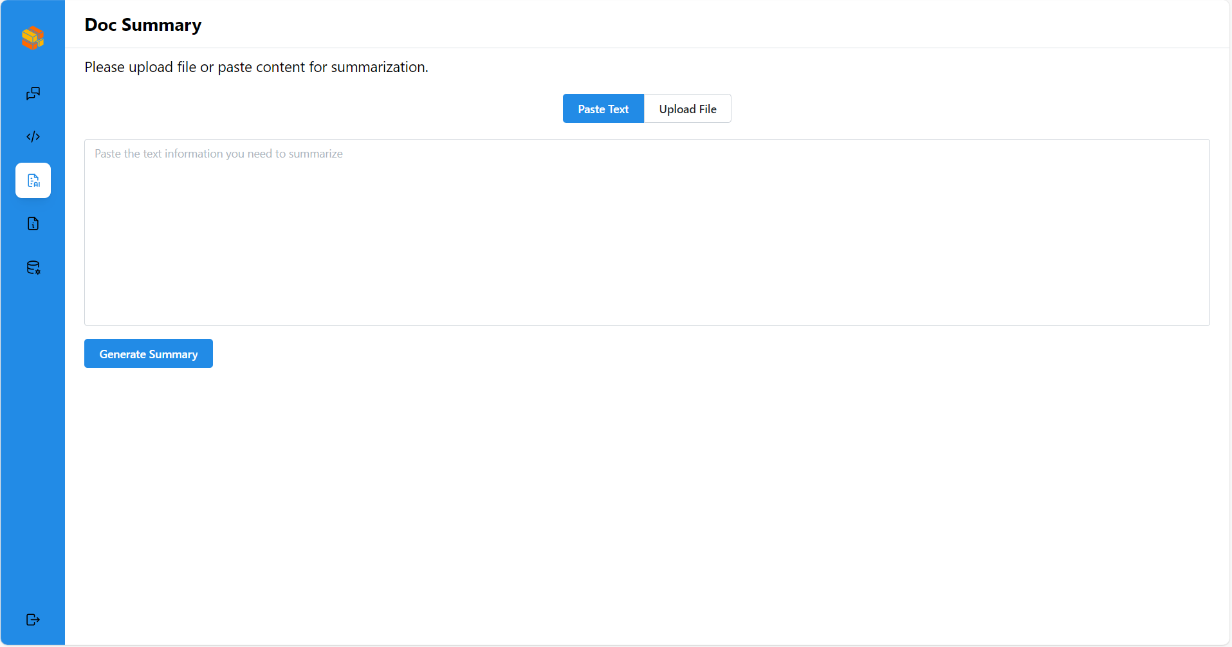Focus the paste text placeholder field
1232x647 pixels.
[x=219, y=154]
